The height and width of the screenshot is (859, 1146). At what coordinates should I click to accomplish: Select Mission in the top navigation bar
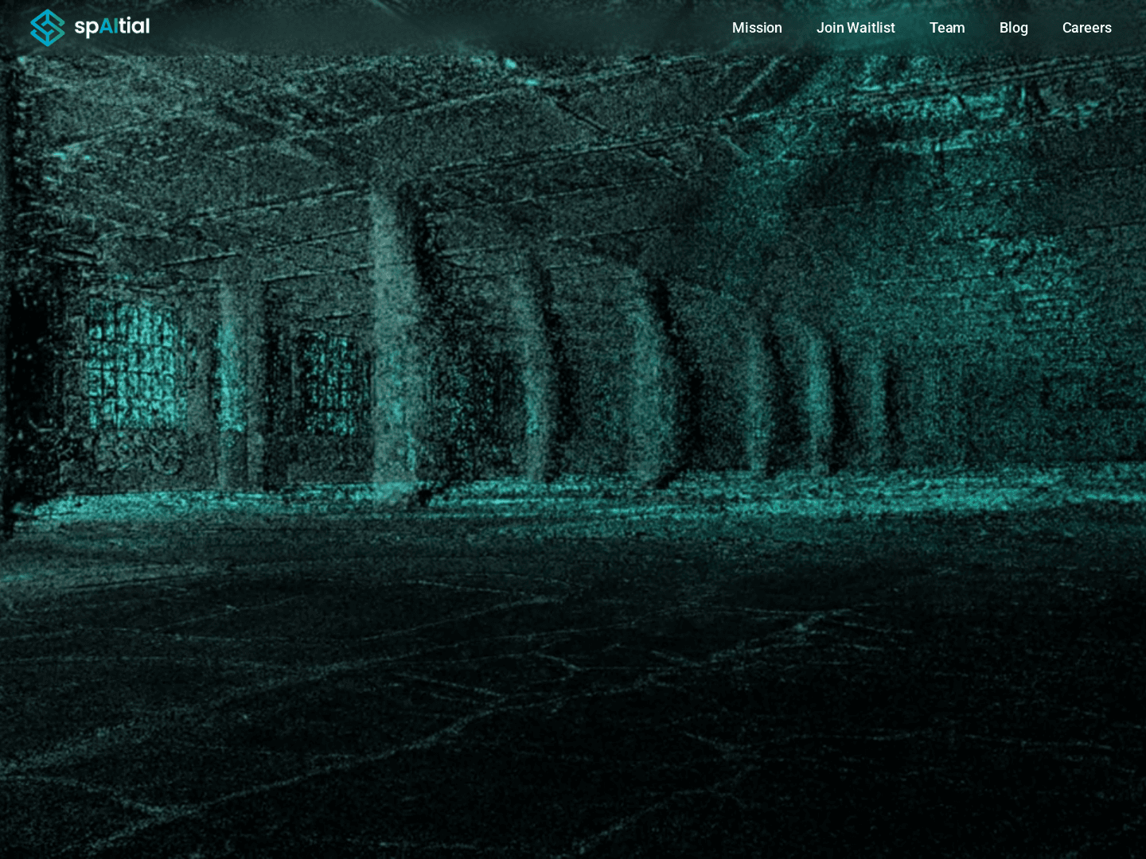click(x=756, y=27)
